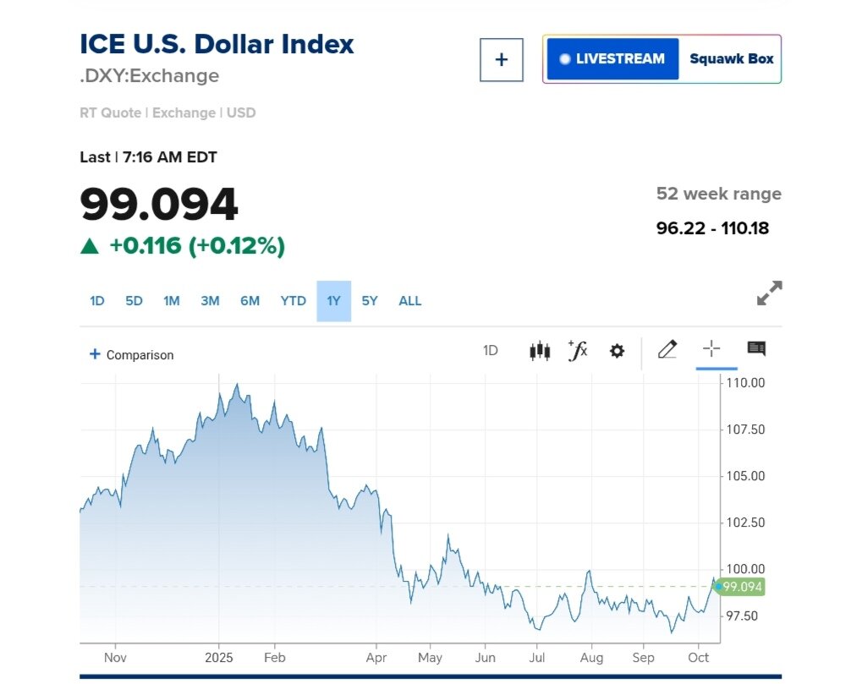Screen dimensions: 851x684
Task: Open the candlestick chart type icon
Action: coord(540,351)
